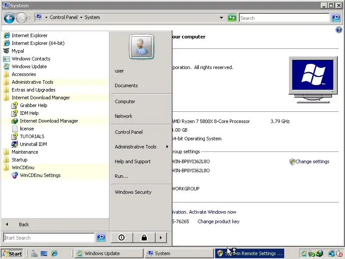345x259 pixels.
Task: Collapse the Internet Download Manager folder
Action: pyautogui.click(x=41, y=98)
